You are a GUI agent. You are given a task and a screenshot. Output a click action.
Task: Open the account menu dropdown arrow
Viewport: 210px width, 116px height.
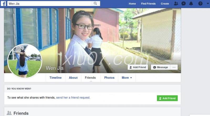pos(208,4)
